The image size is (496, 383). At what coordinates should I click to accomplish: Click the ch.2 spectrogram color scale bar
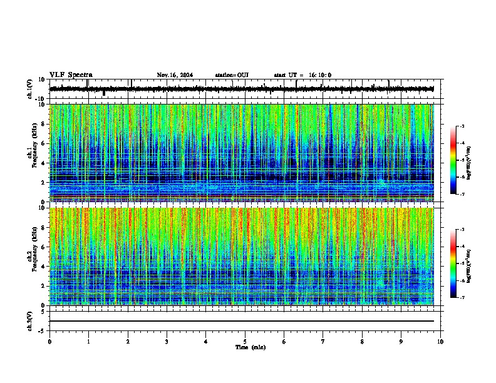(x=453, y=263)
